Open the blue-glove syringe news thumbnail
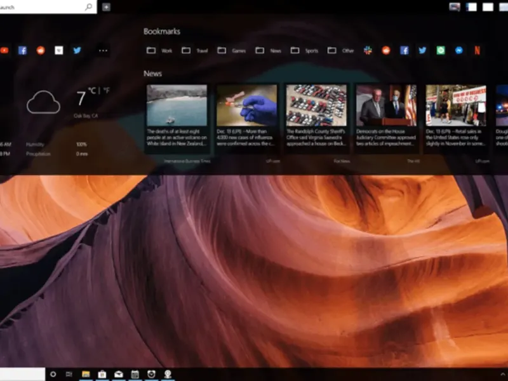 (247, 105)
